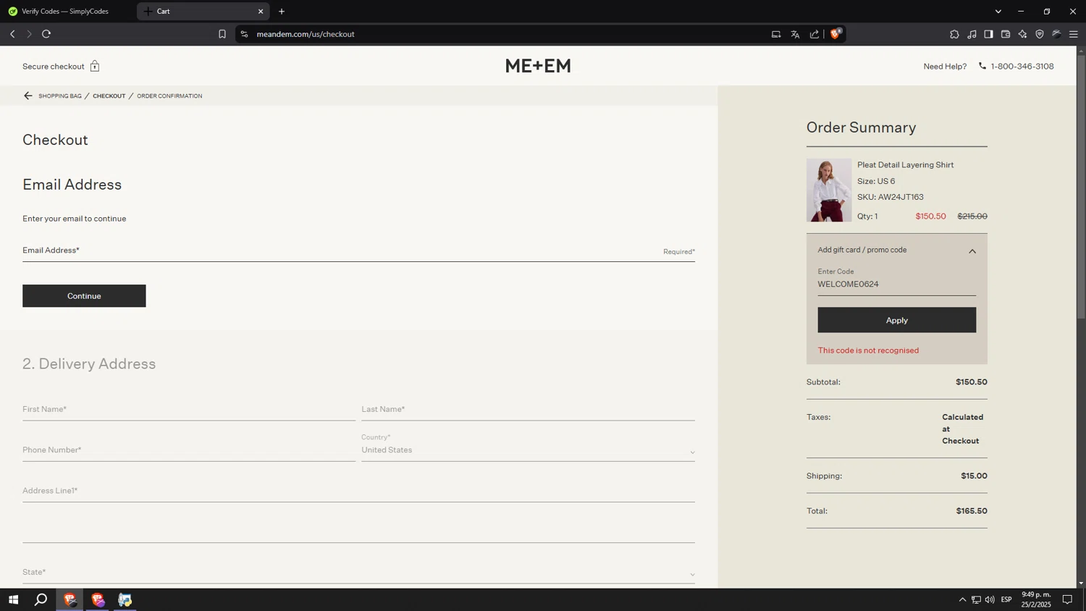Open the clock showing 9:49 p. m.
The width and height of the screenshot is (1086, 611).
(x=1036, y=599)
